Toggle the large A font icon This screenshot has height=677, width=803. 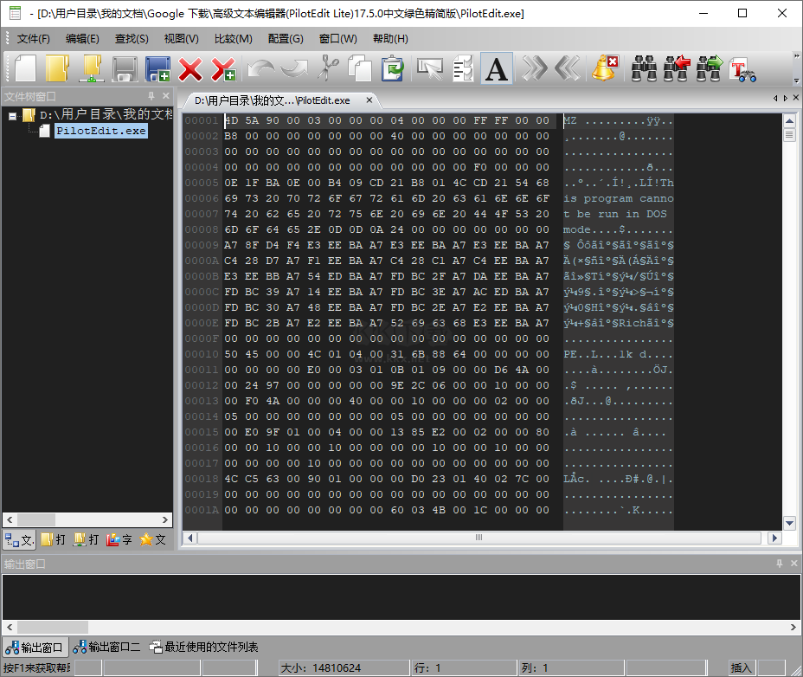coord(496,68)
